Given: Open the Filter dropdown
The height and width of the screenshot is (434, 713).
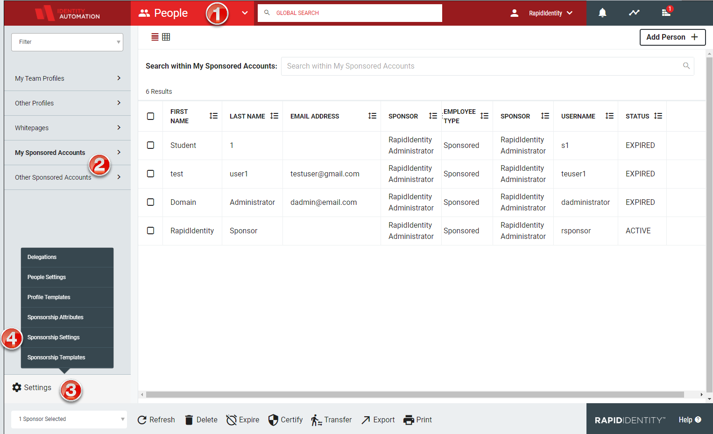Looking at the screenshot, I should click(x=67, y=42).
